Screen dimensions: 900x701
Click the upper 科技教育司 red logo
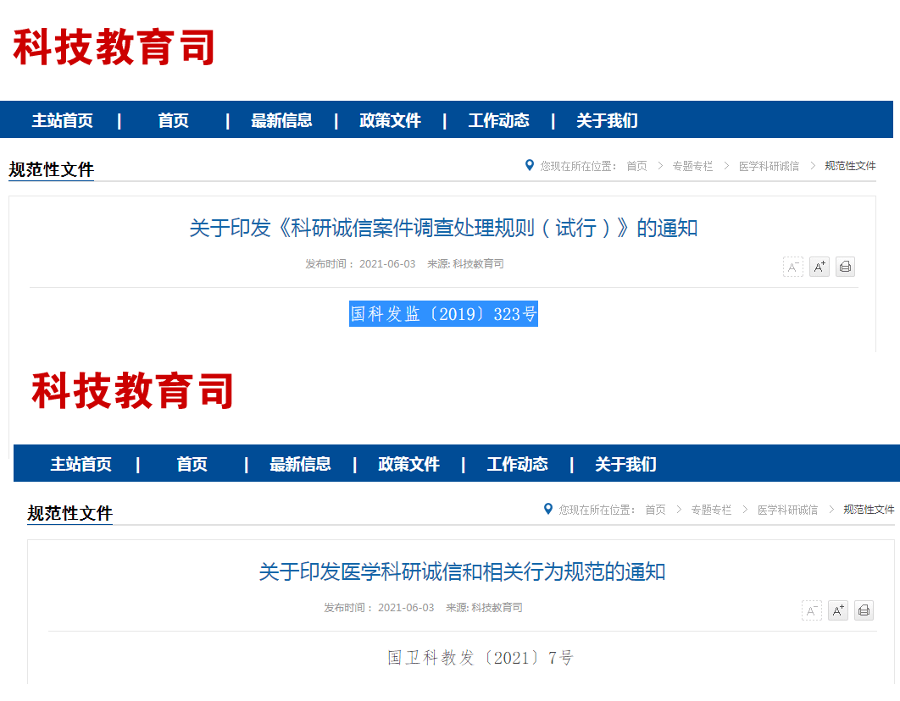114,47
